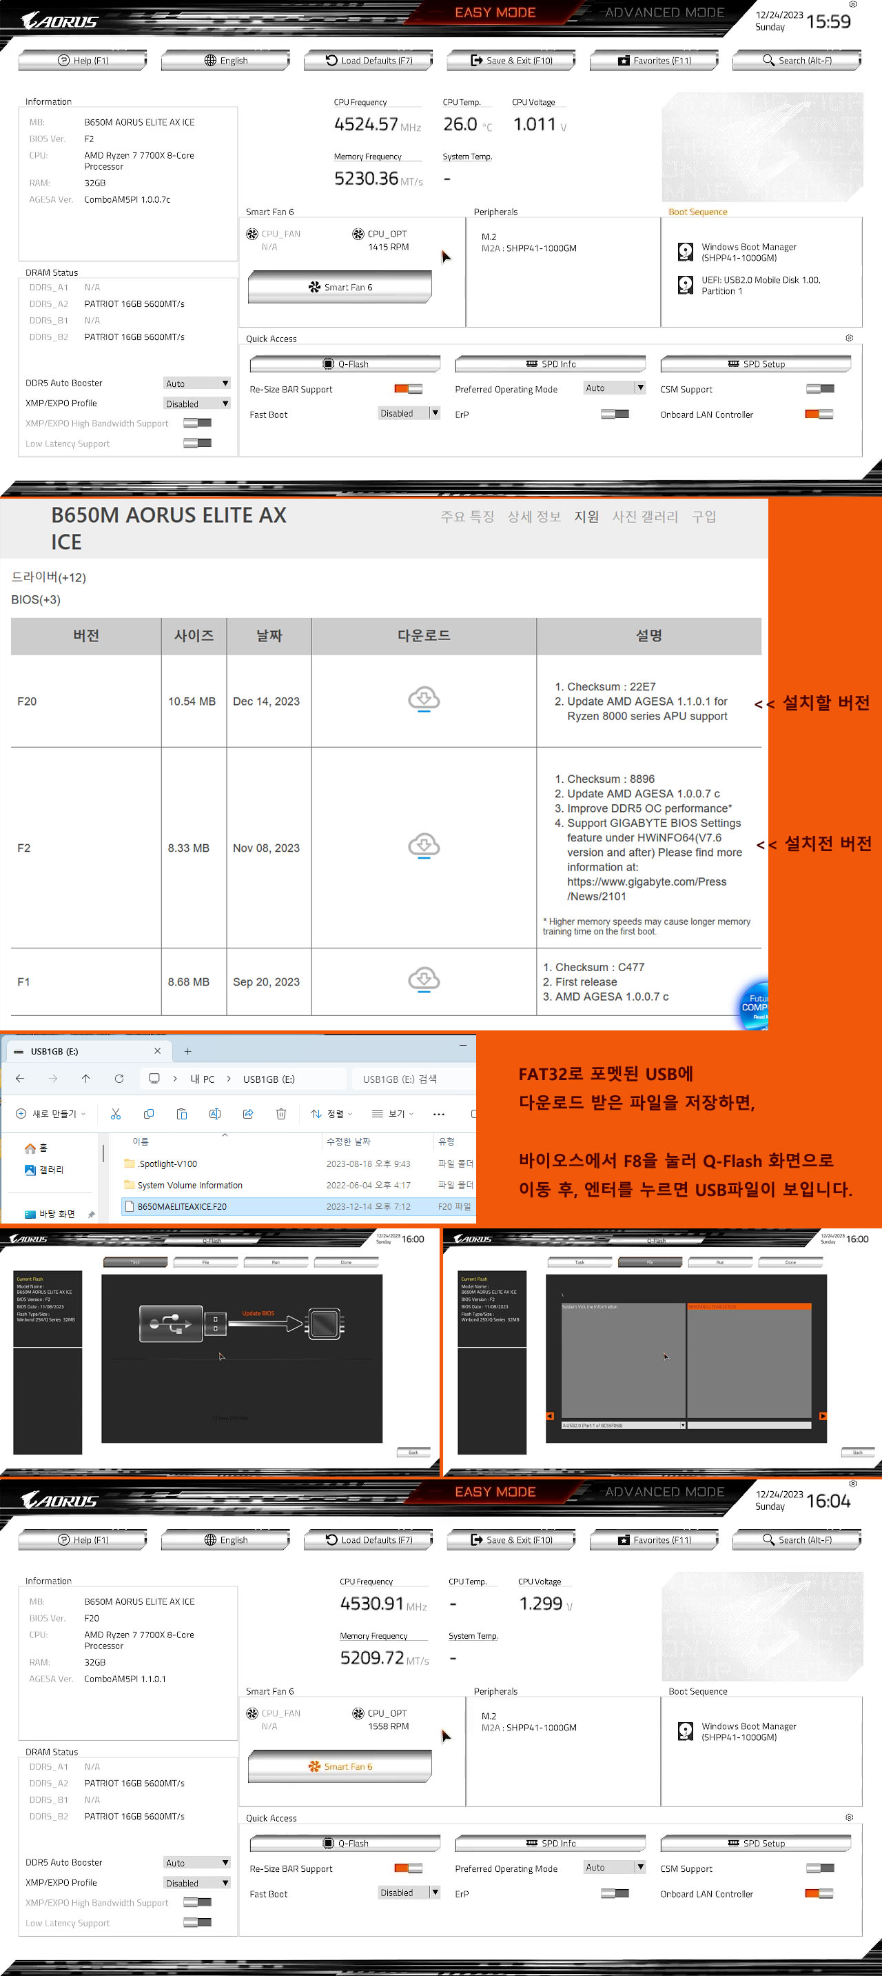Toggle Onboard LAN Controller in 15:59 BIOS screen
The image size is (882, 1976).
tap(819, 415)
